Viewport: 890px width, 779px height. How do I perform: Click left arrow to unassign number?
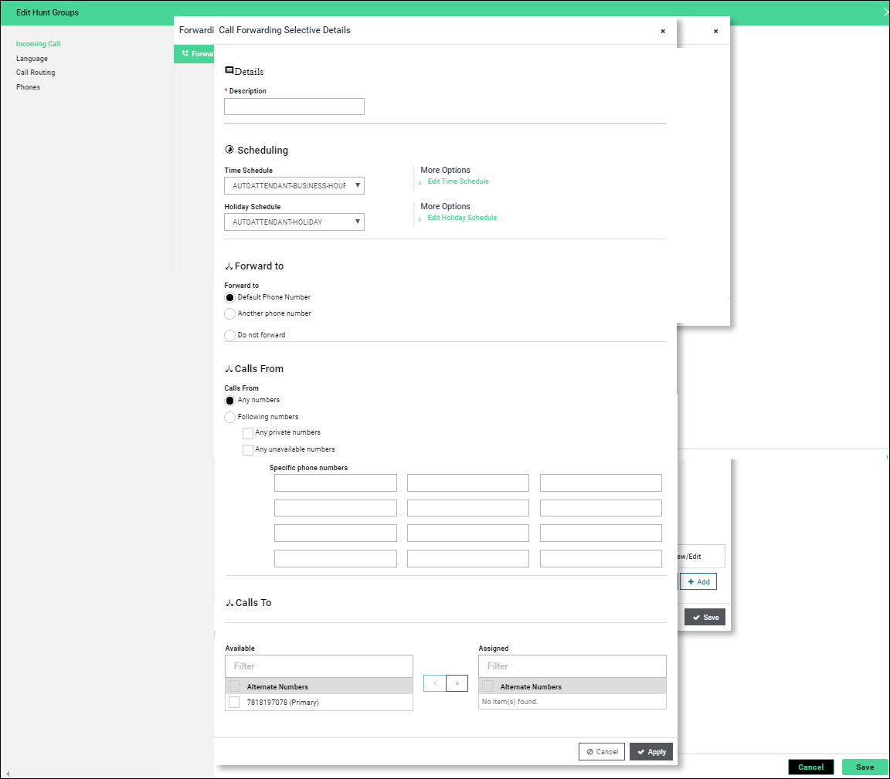[435, 683]
